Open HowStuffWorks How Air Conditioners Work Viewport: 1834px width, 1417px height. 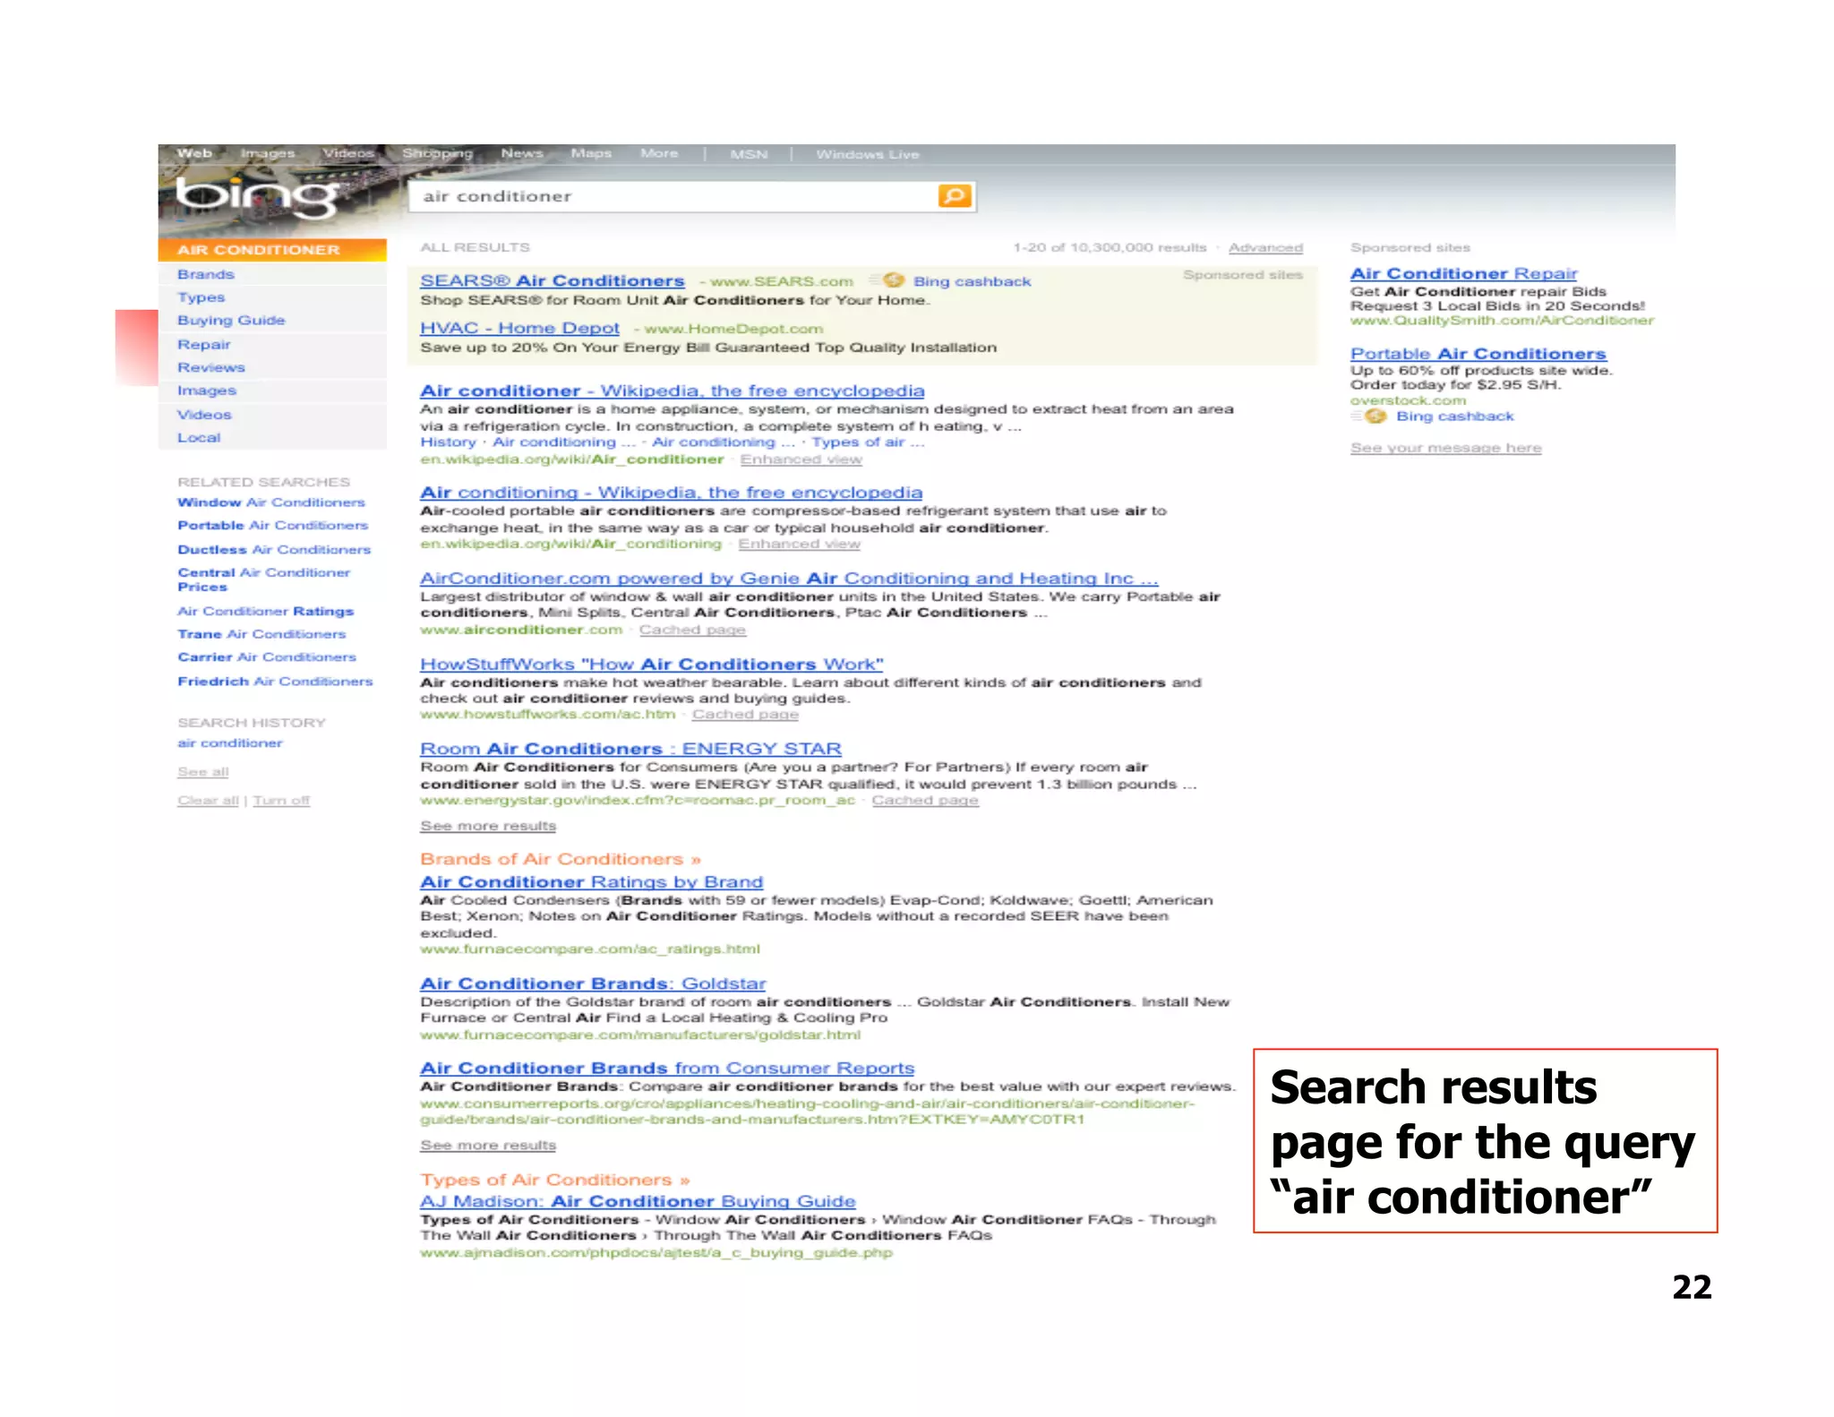point(652,665)
